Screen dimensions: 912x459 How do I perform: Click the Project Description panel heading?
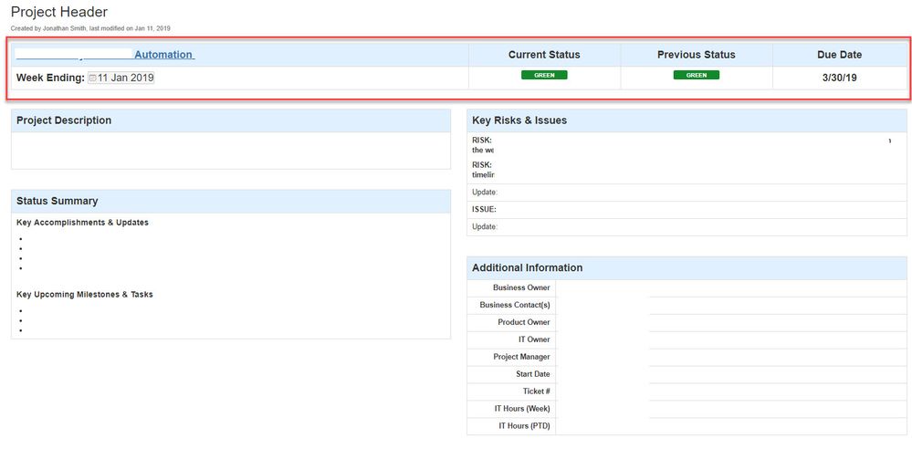(64, 120)
